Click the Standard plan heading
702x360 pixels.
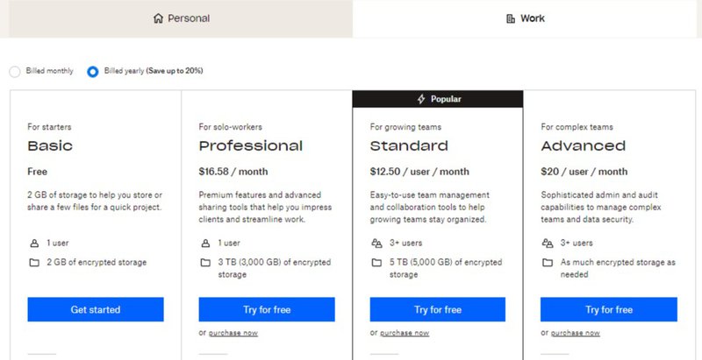[x=409, y=146]
